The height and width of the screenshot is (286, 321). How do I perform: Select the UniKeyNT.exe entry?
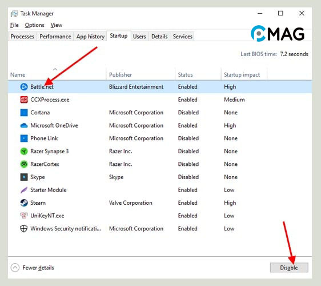coord(47,216)
